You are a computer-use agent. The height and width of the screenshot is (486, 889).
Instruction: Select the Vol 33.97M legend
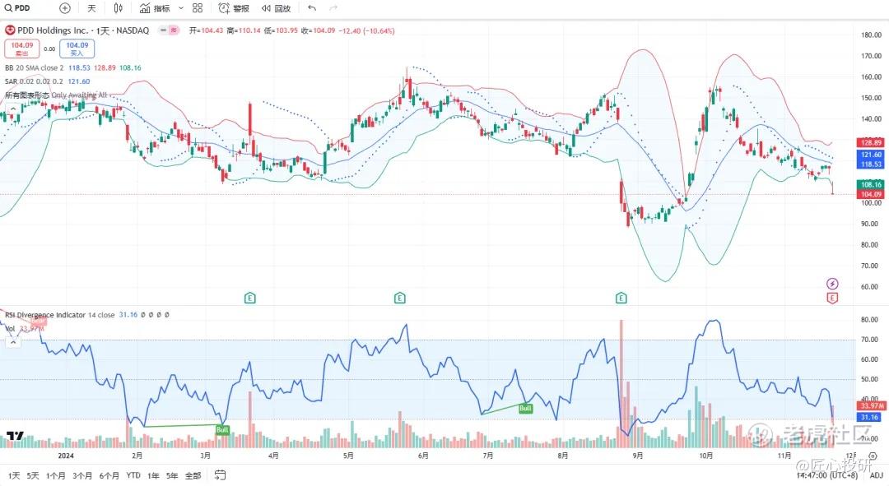click(25, 329)
